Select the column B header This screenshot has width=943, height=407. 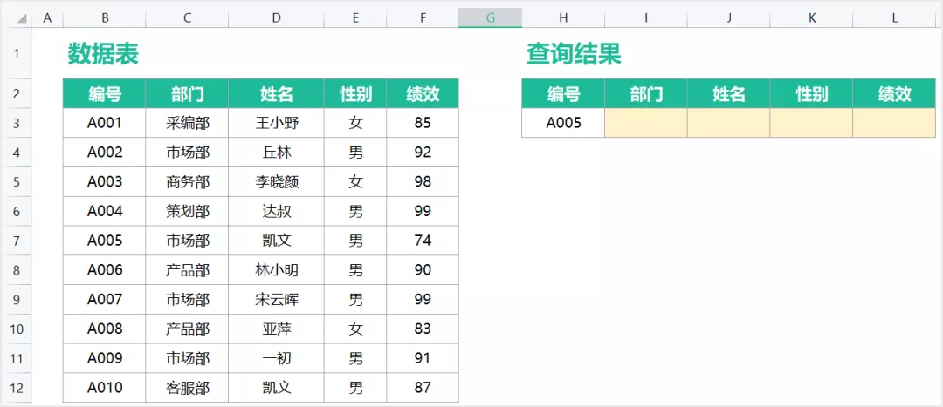coord(105,17)
